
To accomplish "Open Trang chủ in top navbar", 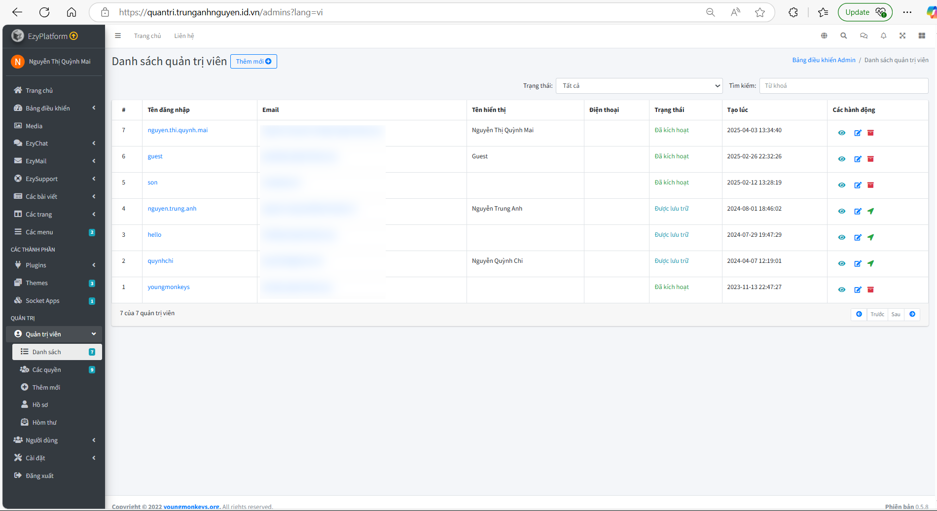I will click(147, 36).
